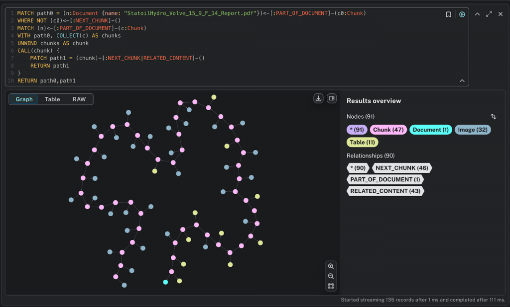Zoom in on the graph
Image resolution: width=510 pixels, height=307 pixels.
(331, 266)
